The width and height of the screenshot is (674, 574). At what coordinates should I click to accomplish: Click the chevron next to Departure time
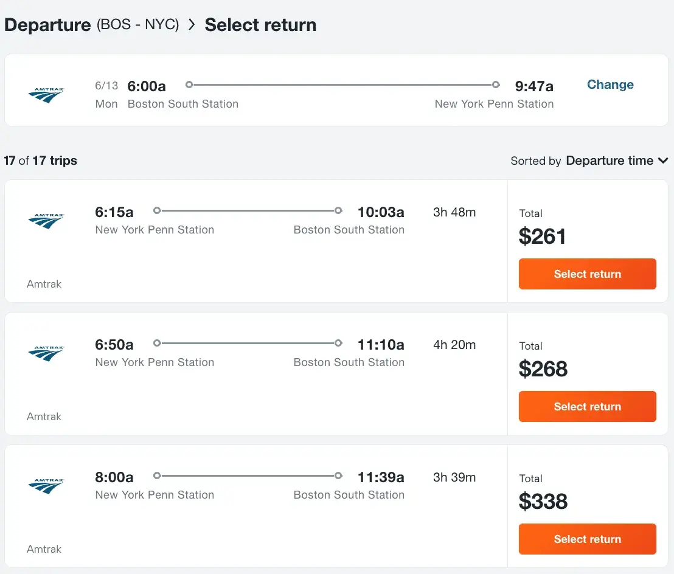[x=663, y=161]
